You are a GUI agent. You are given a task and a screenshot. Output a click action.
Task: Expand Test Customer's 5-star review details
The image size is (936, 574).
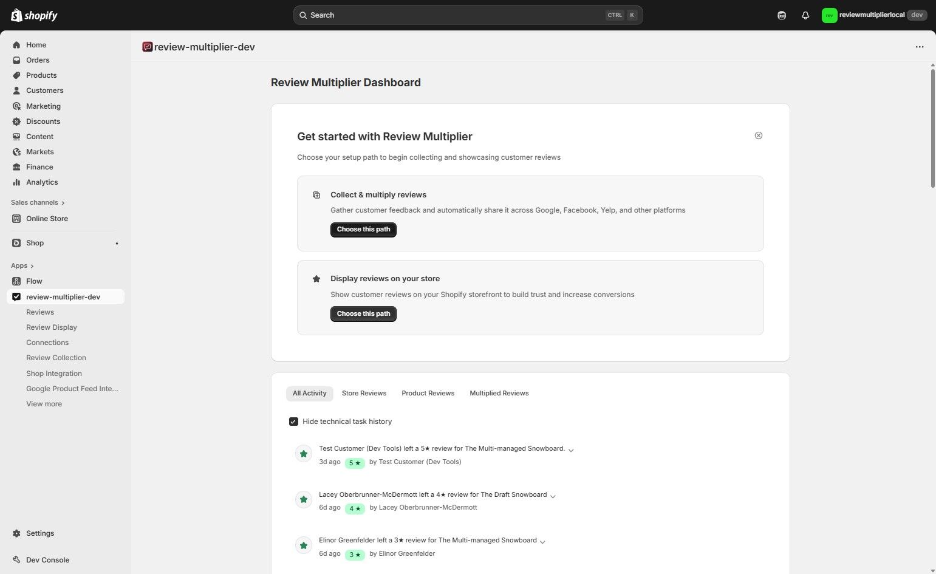(x=570, y=449)
